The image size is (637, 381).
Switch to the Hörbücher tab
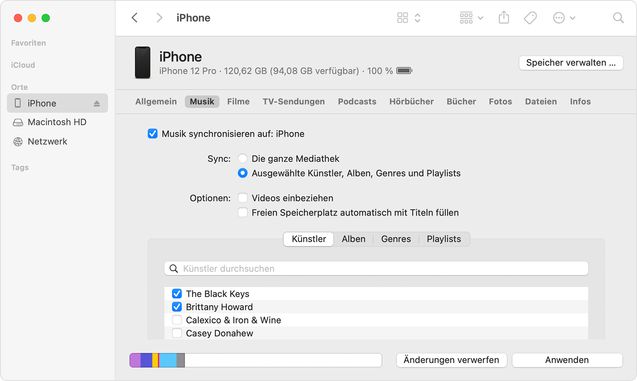412,102
